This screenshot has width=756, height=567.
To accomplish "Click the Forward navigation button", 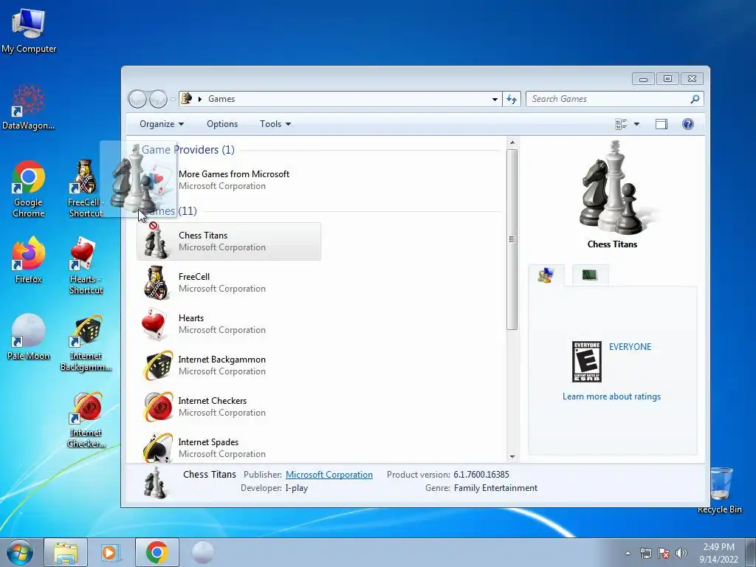I will click(158, 99).
